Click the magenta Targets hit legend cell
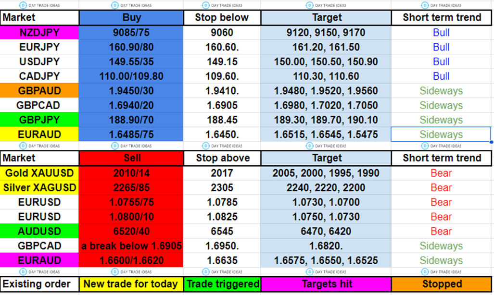This screenshot has width=494, height=295. (x=326, y=284)
